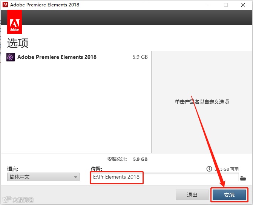Click the GB 可用 available space text
Screen dimensions: 253x205
coord(227,169)
